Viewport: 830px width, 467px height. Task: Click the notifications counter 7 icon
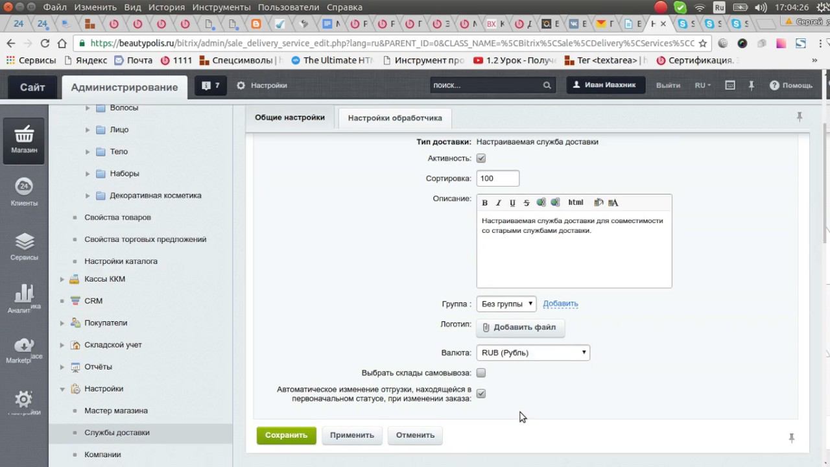[x=211, y=85]
